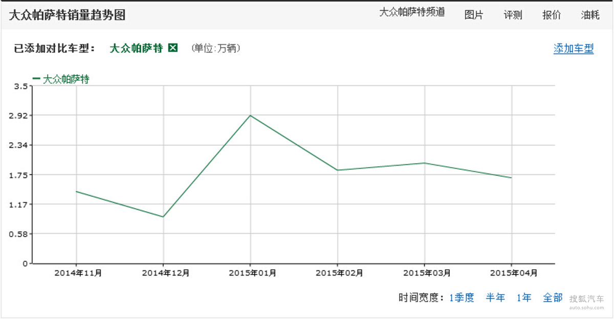Remove 大众帕萨特 with the green X icon

click(173, 48)
